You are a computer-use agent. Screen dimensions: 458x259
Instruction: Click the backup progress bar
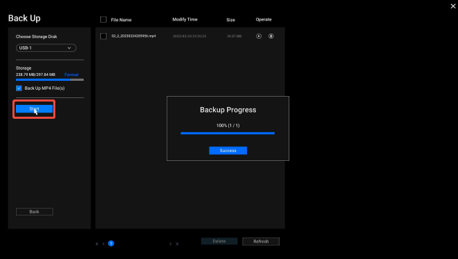[x=228, y=133]
